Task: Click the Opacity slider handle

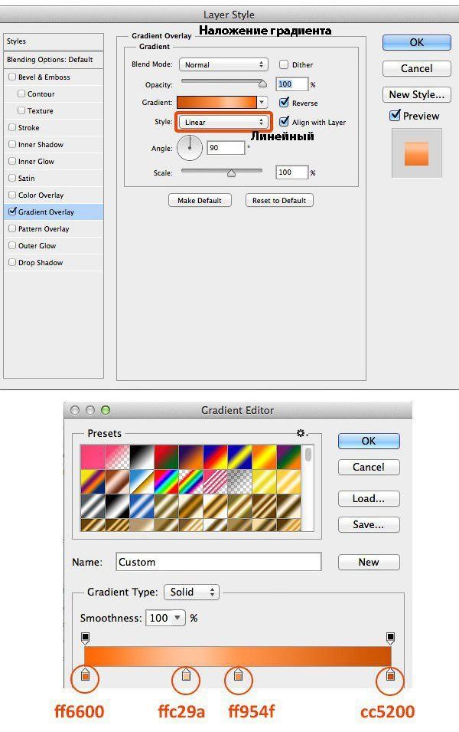Action: (x=262, y=84)
